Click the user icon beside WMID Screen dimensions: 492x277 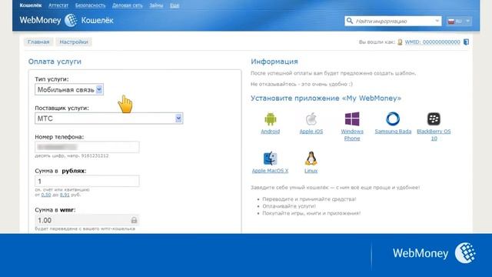tap(400, 42)
